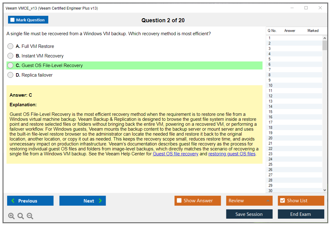
Task: Go to the Next question
Action: (82, 201)
